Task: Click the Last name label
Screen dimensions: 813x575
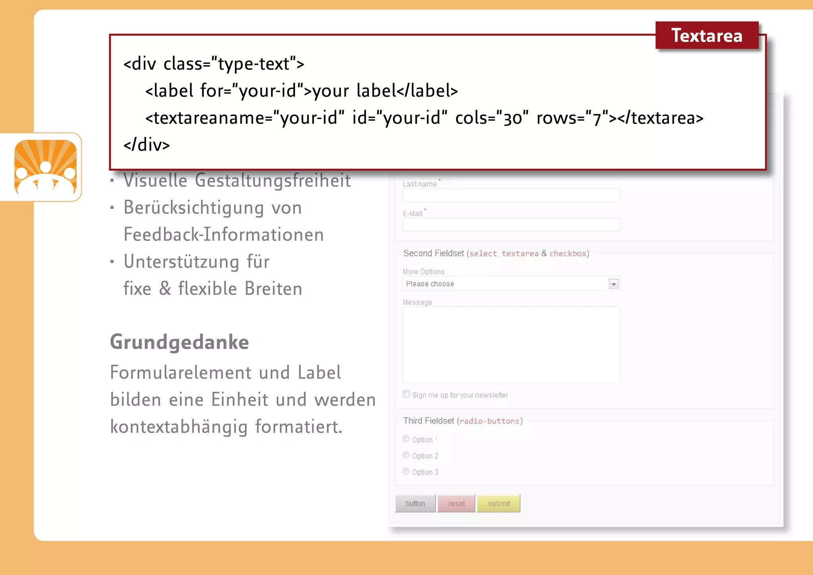Action: (420, 184)
